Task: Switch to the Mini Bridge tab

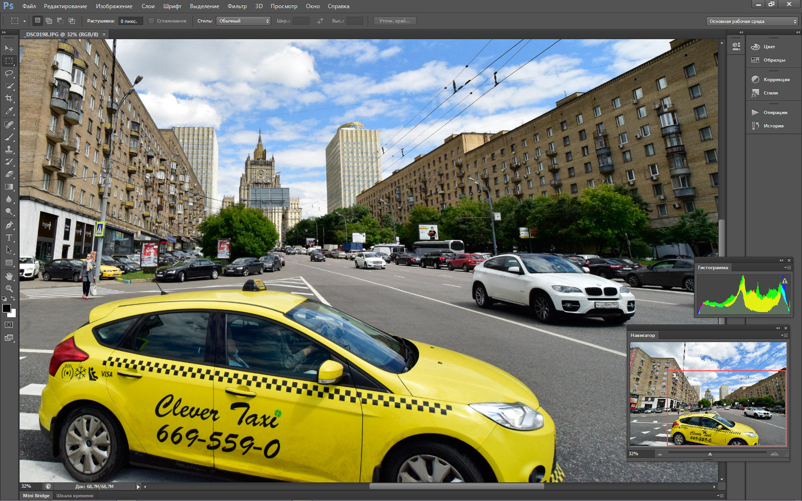Action: click(36, 496)
